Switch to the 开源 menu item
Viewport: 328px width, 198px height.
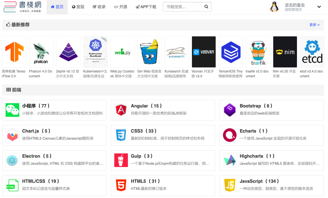click(121, 7)
